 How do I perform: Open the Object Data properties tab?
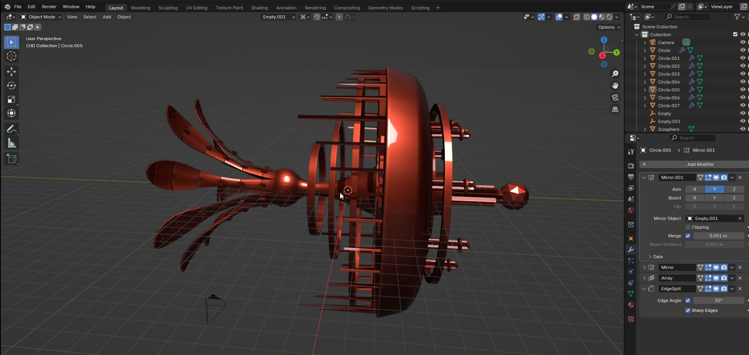coord(631,294)
